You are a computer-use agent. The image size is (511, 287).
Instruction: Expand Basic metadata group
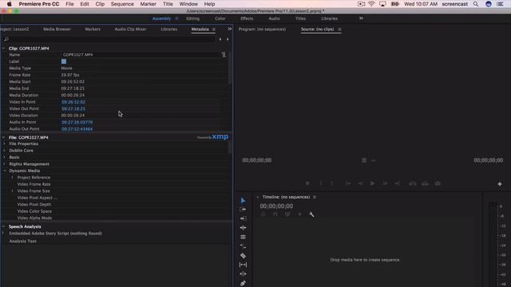(x=4, y=157)
